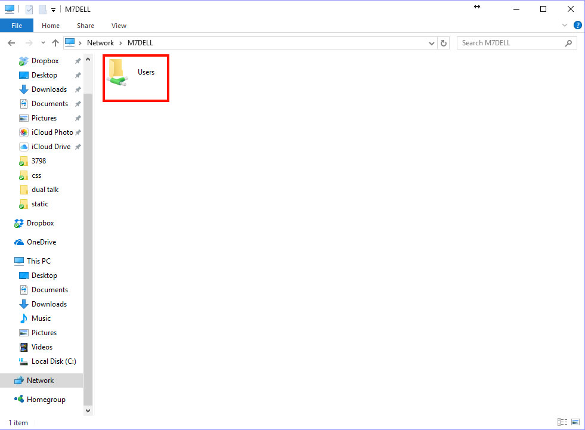The width and height of the screenshot is (585, 430).
Task: Open the Dropbox root node
Action: 40,223
